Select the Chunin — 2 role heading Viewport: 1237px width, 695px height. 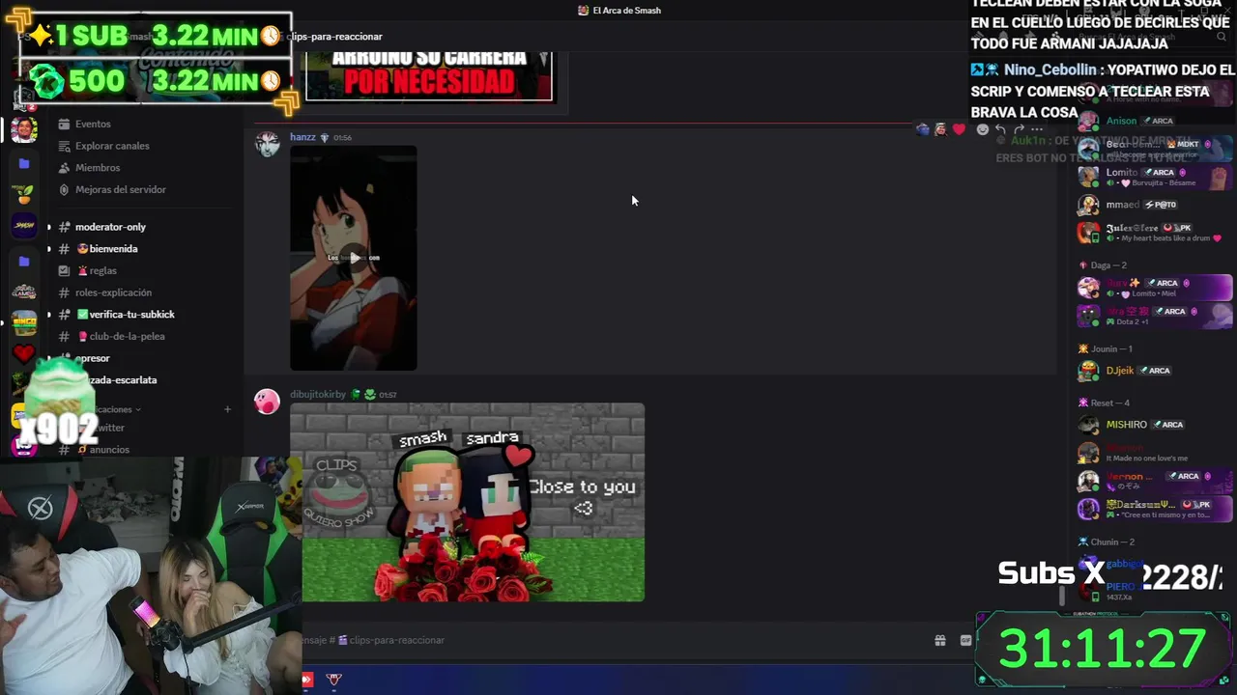(1112, 542)
